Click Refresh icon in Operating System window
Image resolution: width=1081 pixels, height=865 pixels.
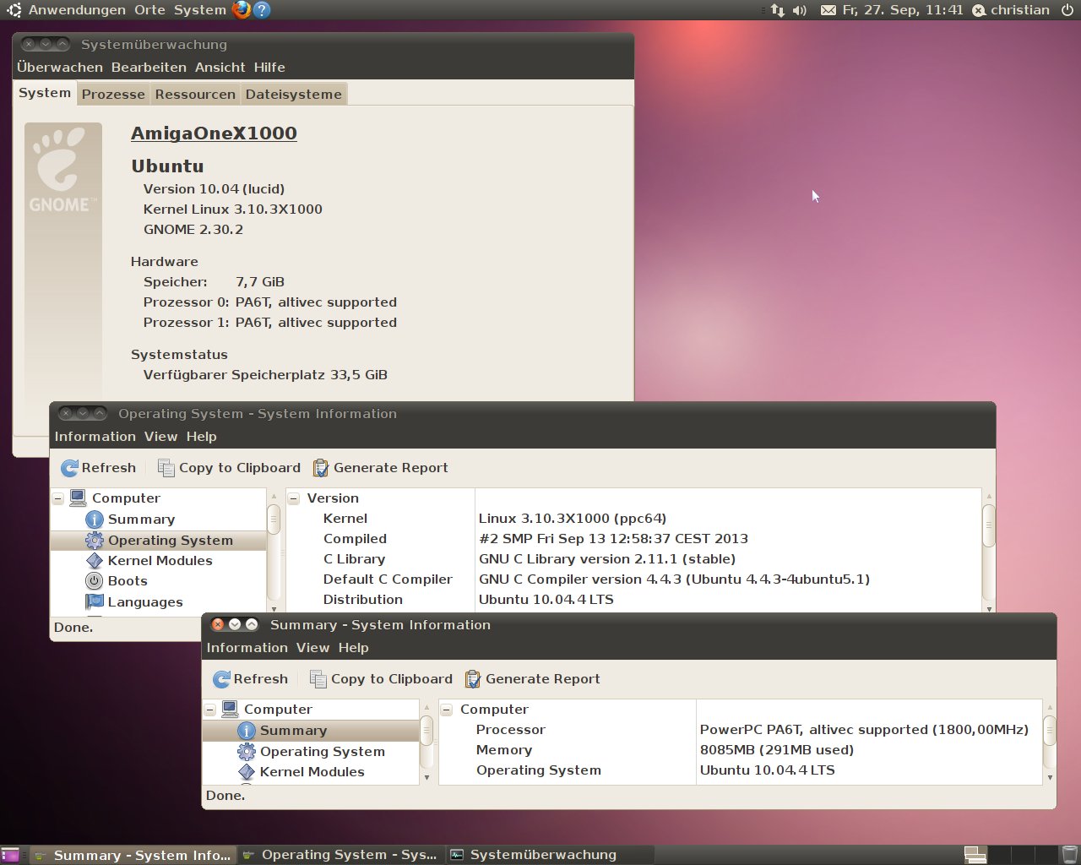[70, 468]
